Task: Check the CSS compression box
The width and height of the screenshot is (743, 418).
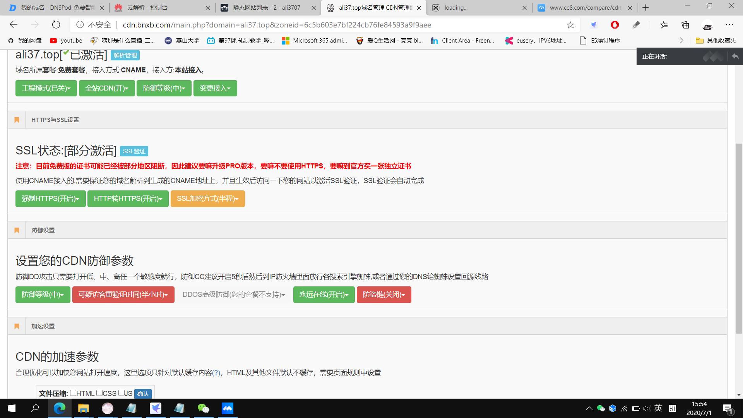Action: (99, 393)
